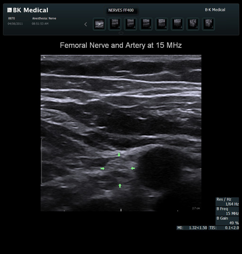Viewport: 242px width, 254px height.
Task: Adjust the B Gain 49 % control
Action: 227,221
